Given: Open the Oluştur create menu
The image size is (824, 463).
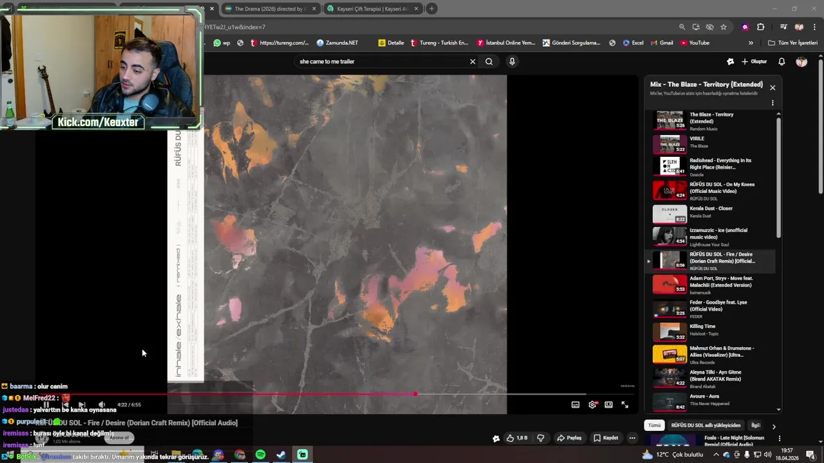Looking at the screenshot, I should point(754,62).
